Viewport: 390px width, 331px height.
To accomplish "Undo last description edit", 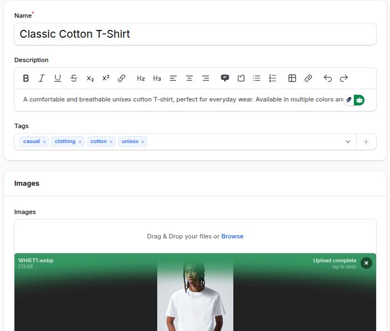I will (x=328, y=79).
